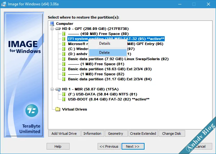The image size is (216, 154).
Task: Select the Virtual Drives node label
Action: [x=75, y=109]
